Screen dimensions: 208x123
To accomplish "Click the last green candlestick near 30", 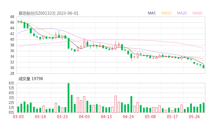I will pyautogui.click(x=204, y=67).
